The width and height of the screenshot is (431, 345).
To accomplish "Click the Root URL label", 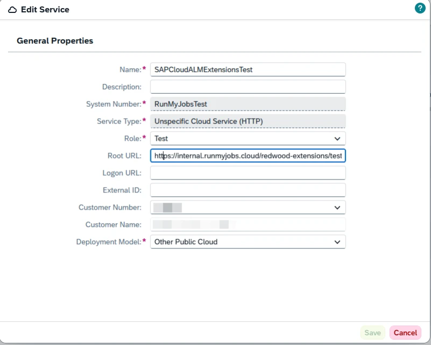I will tap(124, 156).
